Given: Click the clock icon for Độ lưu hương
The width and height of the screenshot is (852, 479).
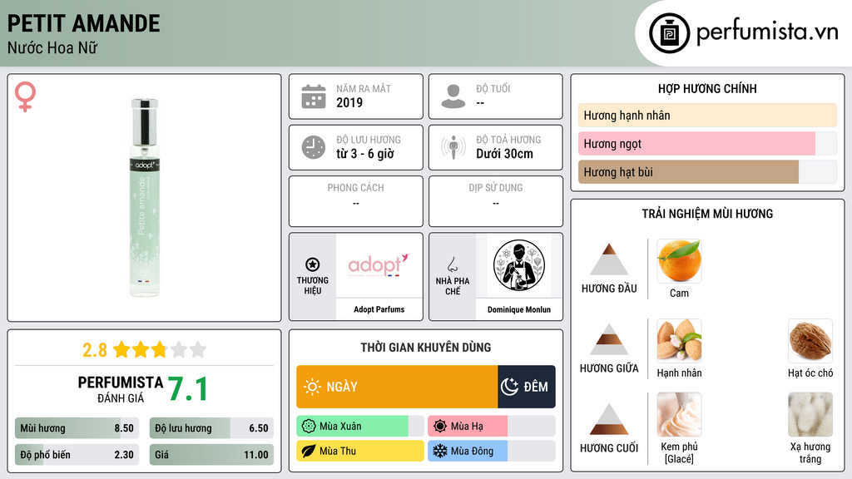Looking at the screenshot, I should point(314,147).
